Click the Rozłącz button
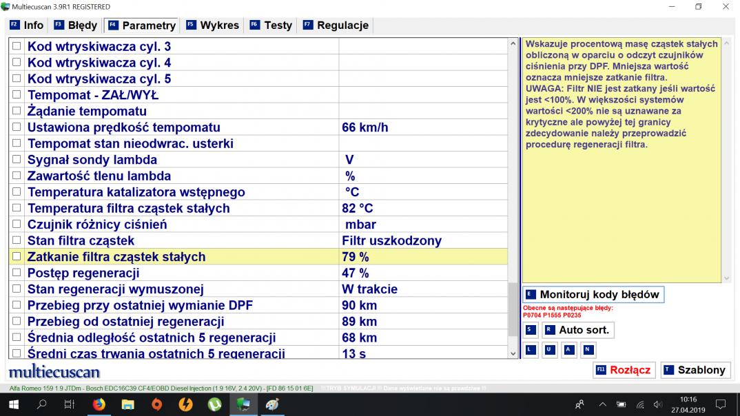Image resolution: width=740 pixels, height=416 pixels. pyautogui.click(x=623, y=370)
